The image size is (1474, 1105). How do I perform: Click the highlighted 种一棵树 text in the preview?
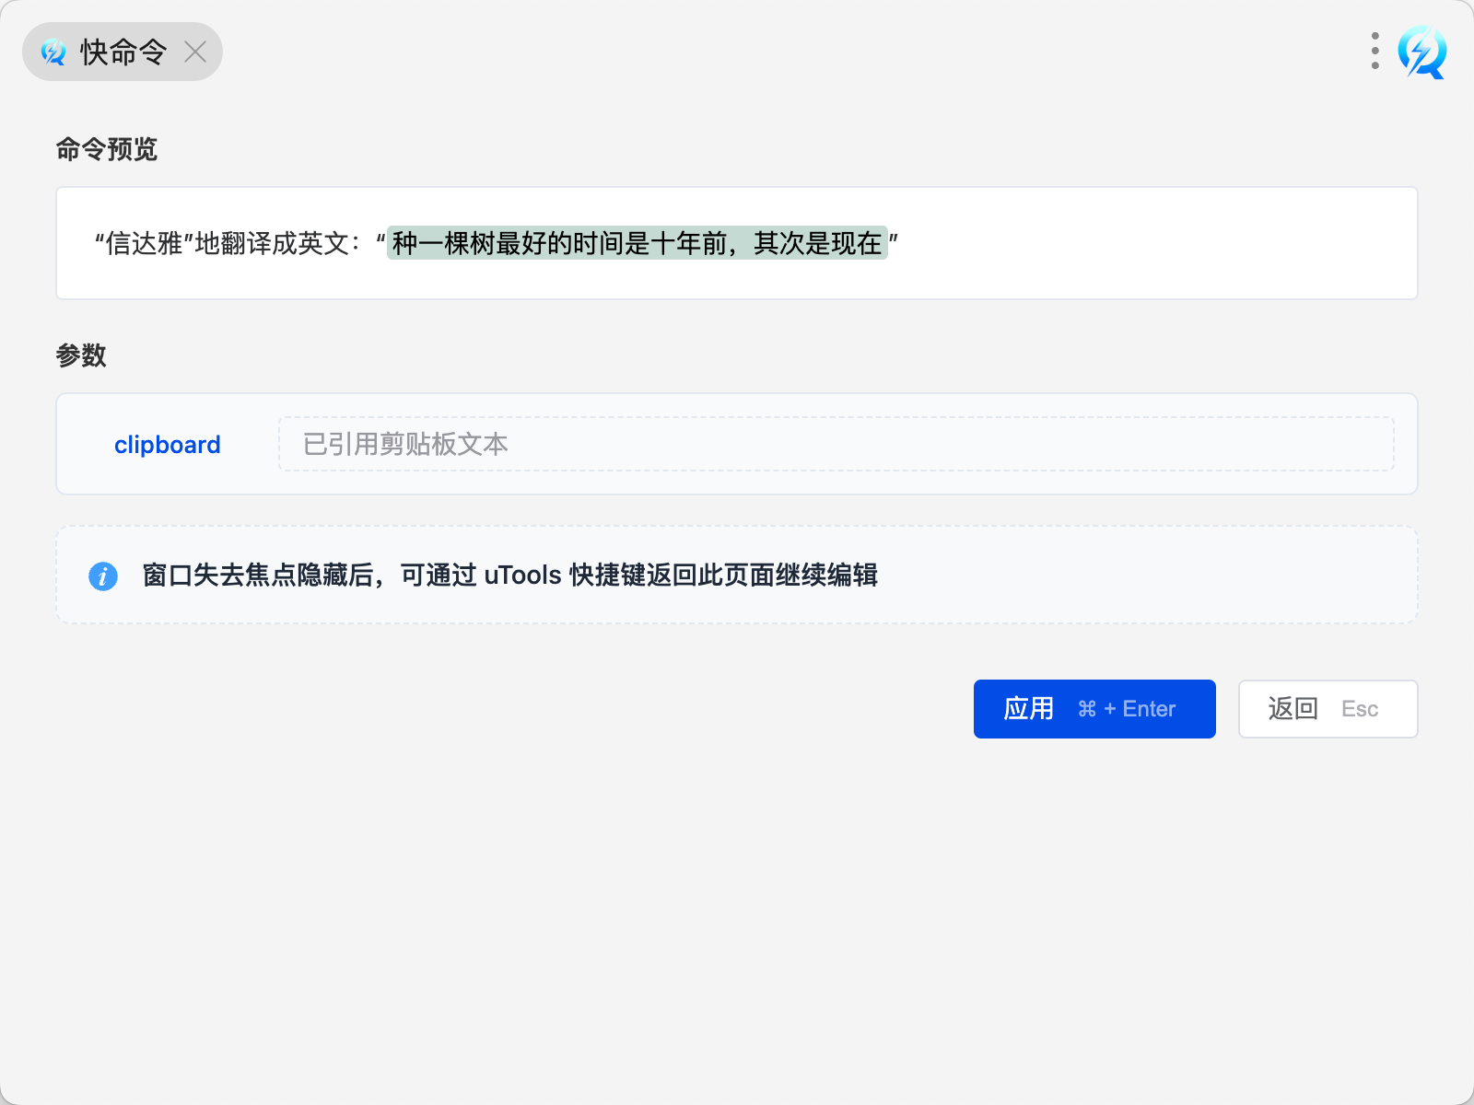(637, 243)
